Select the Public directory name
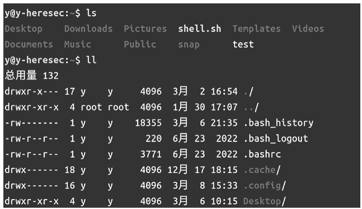The image size is (362, 209). click(140, 44)
